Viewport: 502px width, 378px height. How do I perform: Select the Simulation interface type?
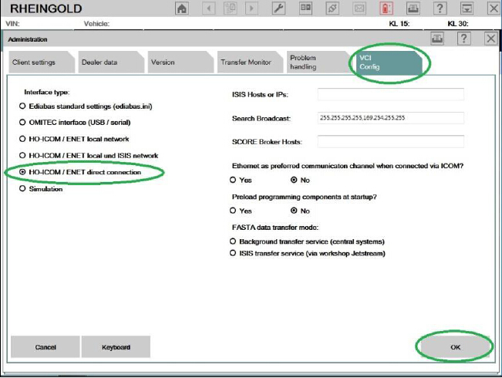(x=22, y=188)
